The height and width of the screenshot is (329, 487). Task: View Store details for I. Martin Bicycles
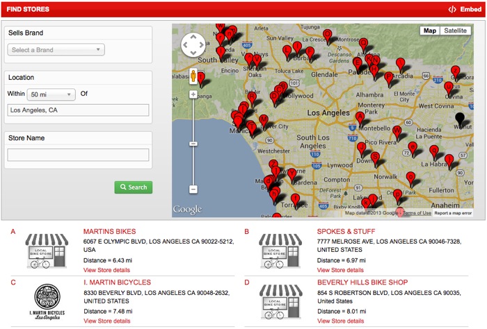[x=107, y=321]
